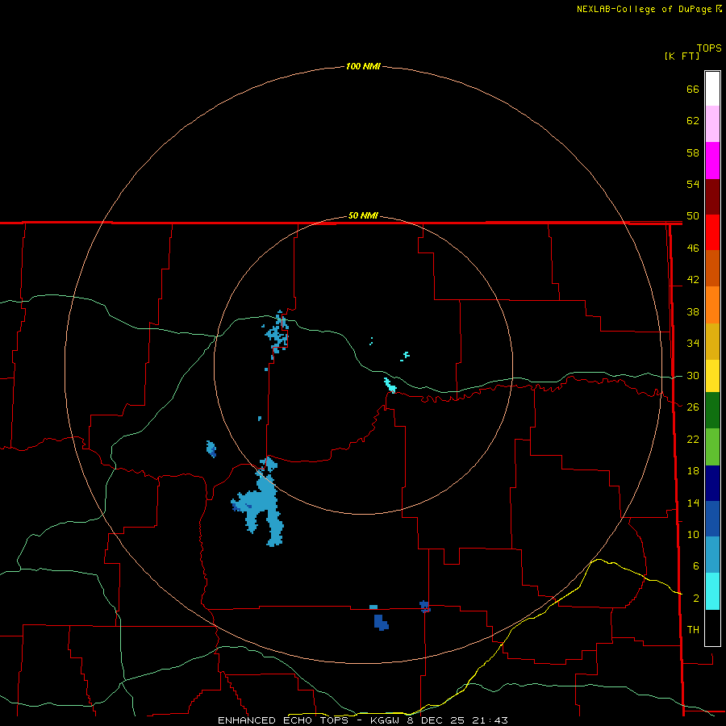This screenshot has height=726, width=726.
Task: Pick the cyan legend swatch
Action: pos(712,591)
